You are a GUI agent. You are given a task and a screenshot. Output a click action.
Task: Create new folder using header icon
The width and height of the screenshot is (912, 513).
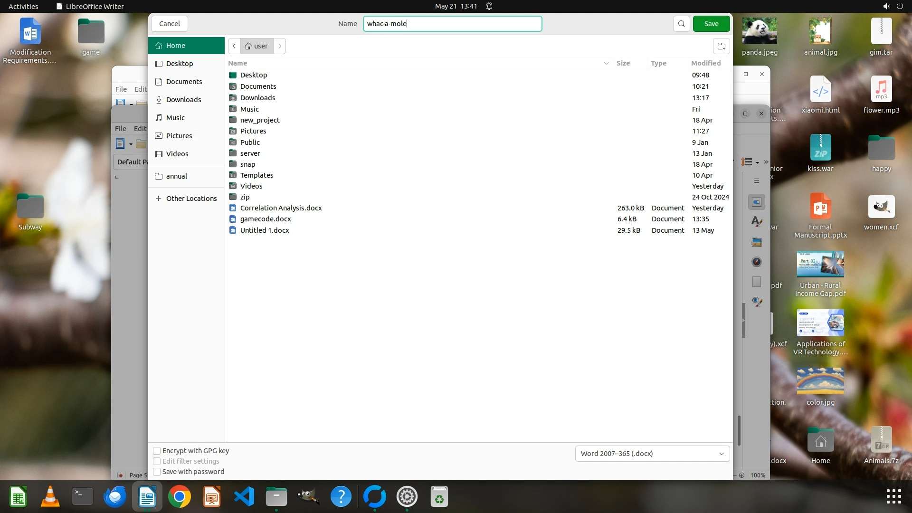(721, 46)
